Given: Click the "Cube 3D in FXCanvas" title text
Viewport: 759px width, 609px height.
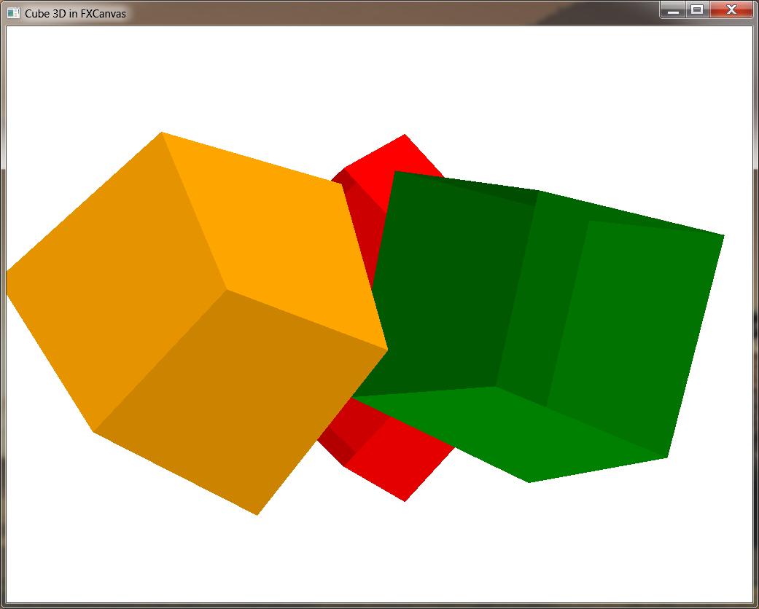Looking at the screenshot, I should click(x=75, y=13).
